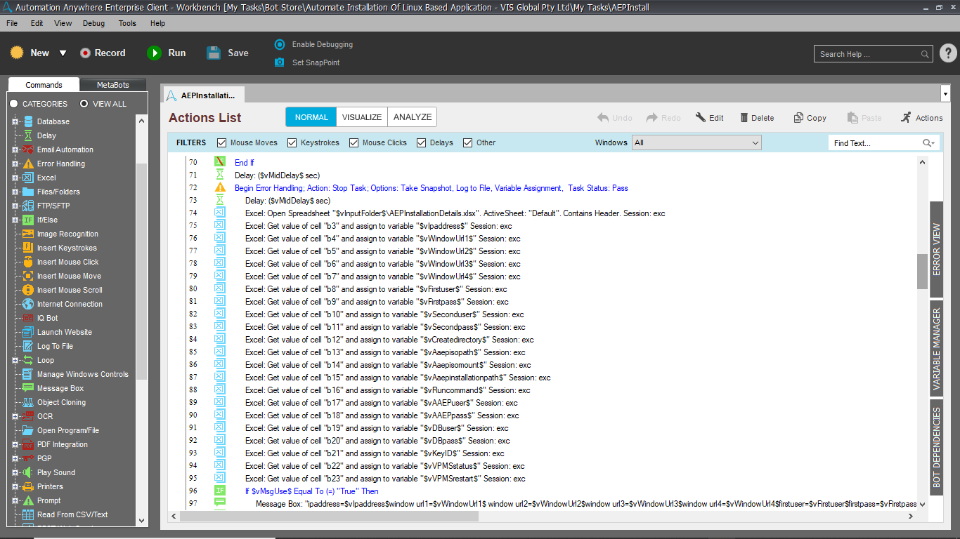Expand the Excel command tree node
The image size is (960, 539).
(x=15, y=178)
